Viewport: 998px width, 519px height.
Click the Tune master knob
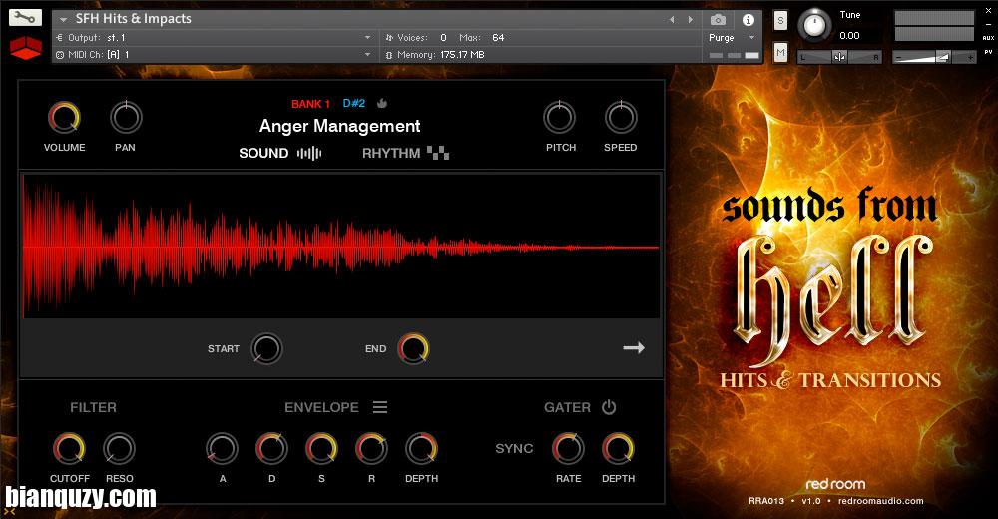click(814, 26)
